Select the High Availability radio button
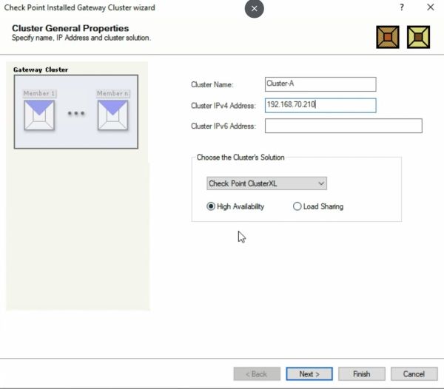The image size is (444, 389). pyautogui.click(x=211, y=206)
